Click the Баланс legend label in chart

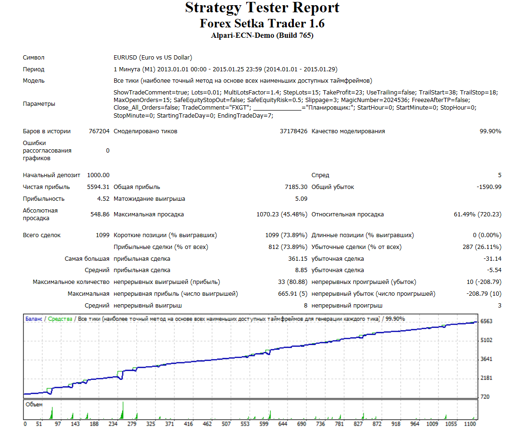[x=34, y=319]
